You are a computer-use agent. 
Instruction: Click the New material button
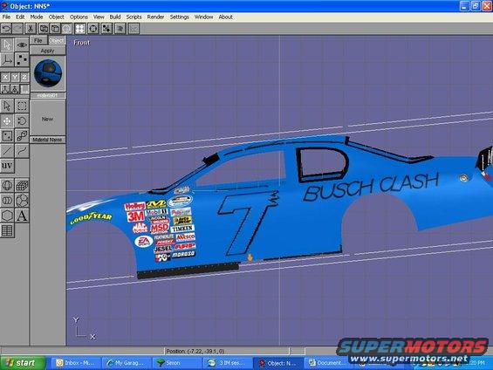[47, 120]
